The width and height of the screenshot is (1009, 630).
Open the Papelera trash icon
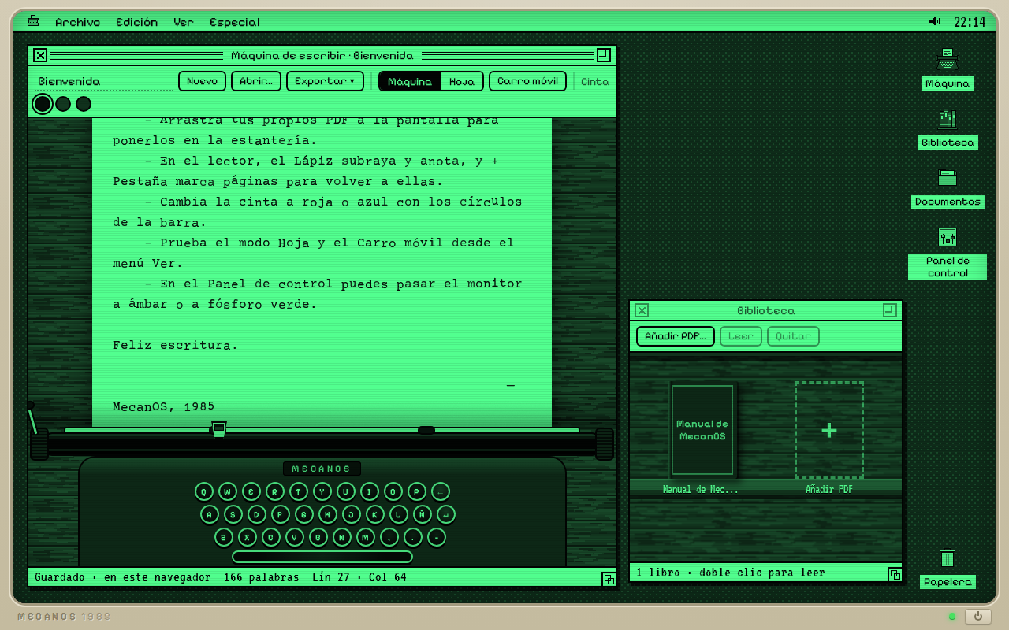point(948,569)
